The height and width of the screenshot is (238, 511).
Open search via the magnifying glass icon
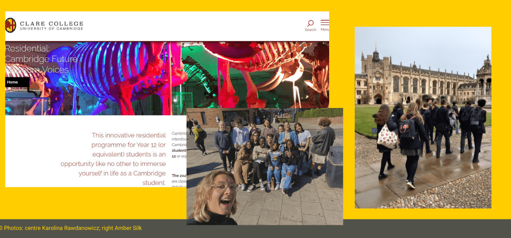310,23
